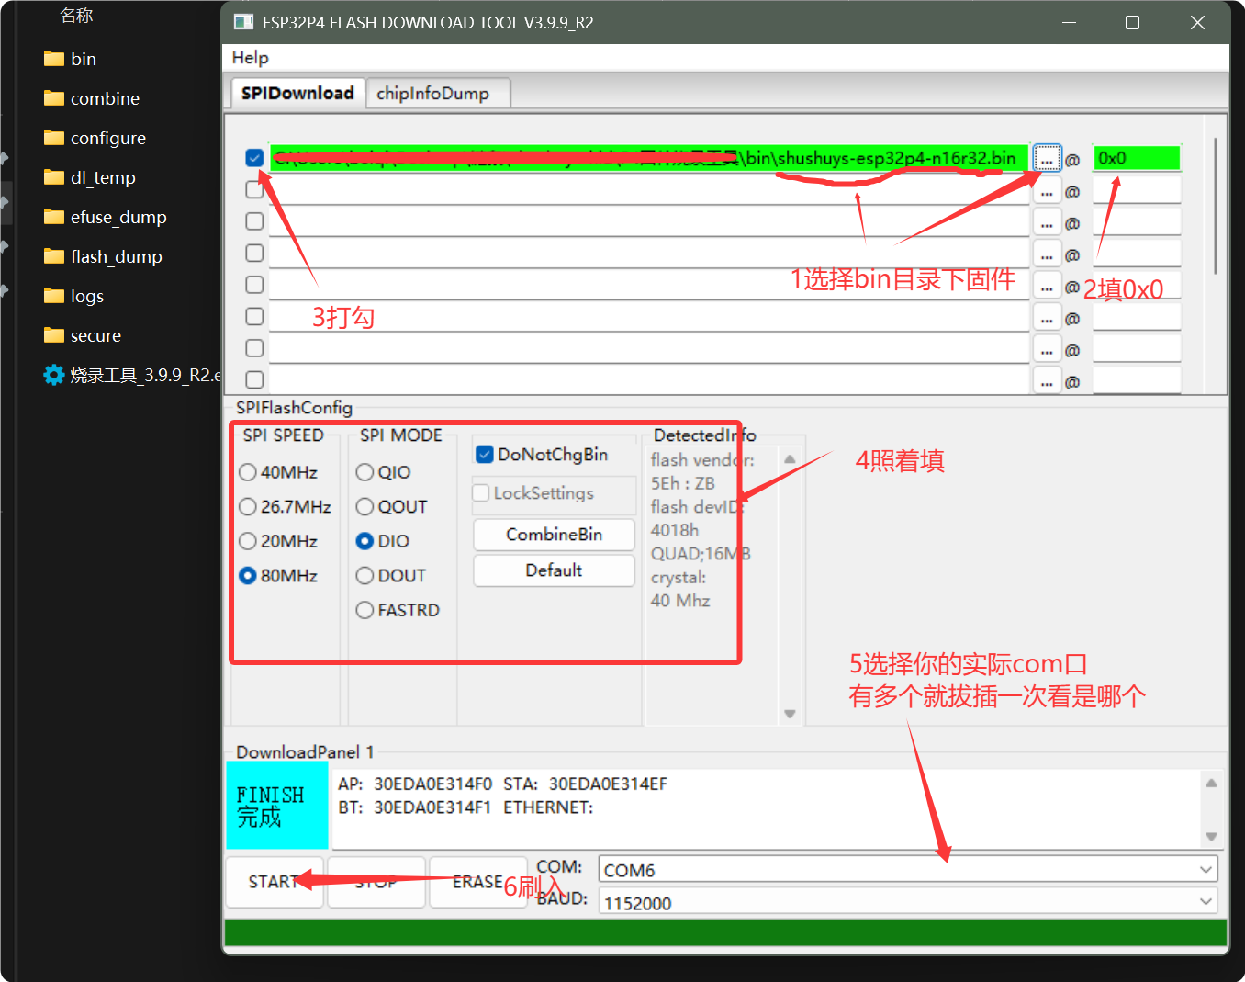Screen dimensions: 1245x982
Task: Select QOUT SPI mode
Action: click(365, 507)
